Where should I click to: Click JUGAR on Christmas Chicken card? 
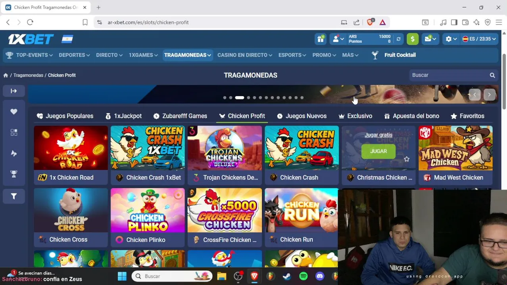click(378, 151)
